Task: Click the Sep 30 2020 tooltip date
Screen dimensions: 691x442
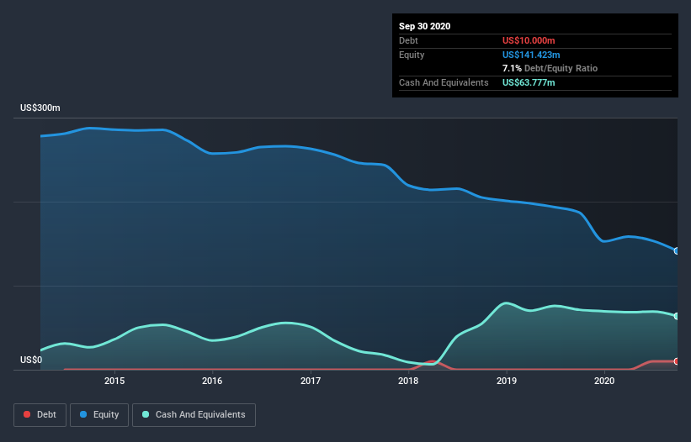Action: click(424, 26)
